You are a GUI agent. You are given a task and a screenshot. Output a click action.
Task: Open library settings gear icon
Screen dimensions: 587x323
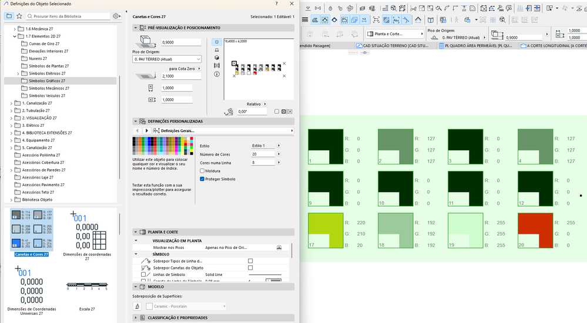[116, 16]
